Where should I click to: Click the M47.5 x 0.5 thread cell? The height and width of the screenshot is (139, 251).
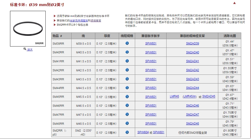coord(83,115)
